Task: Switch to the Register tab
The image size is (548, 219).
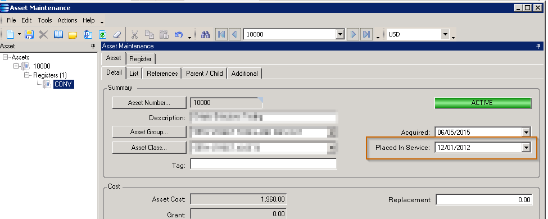Action: (141, 58)
